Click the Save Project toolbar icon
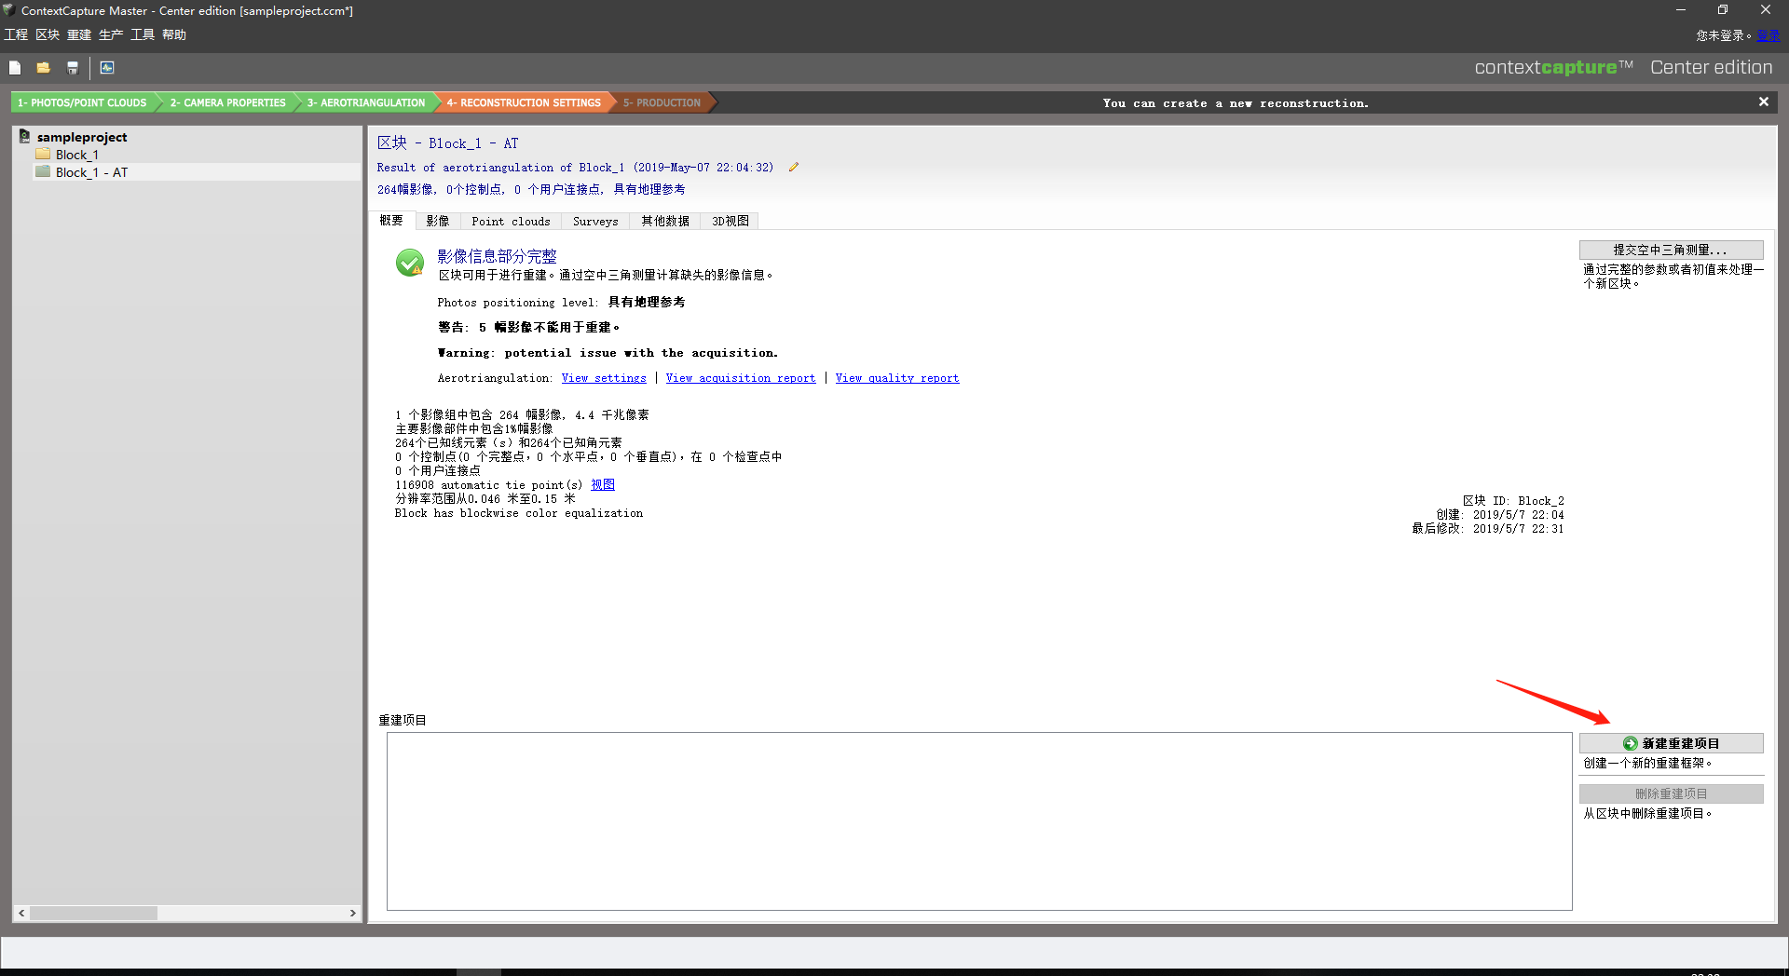This screenshot has height=976, width=1789. 73,68
